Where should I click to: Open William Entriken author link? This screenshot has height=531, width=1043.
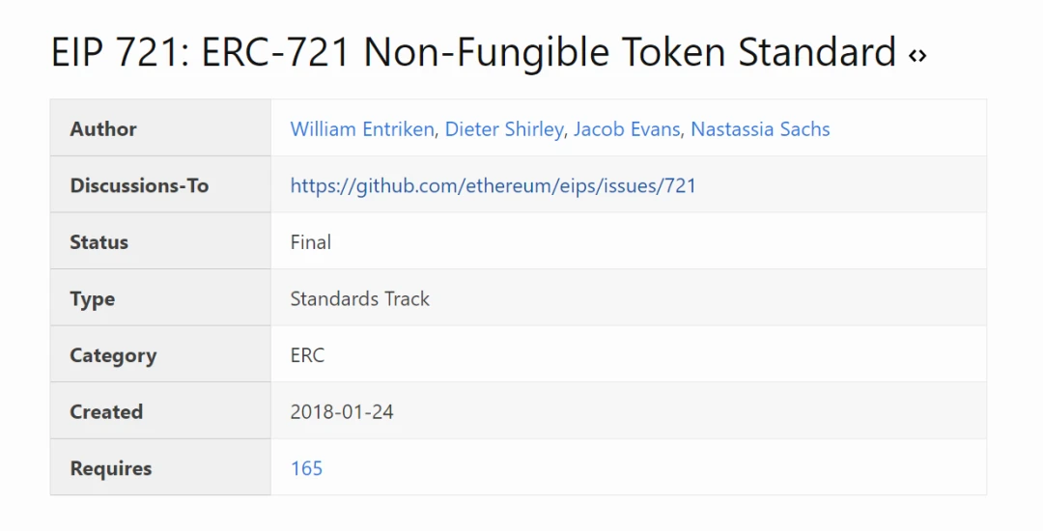pyautogui.click(x=362, y=129)
